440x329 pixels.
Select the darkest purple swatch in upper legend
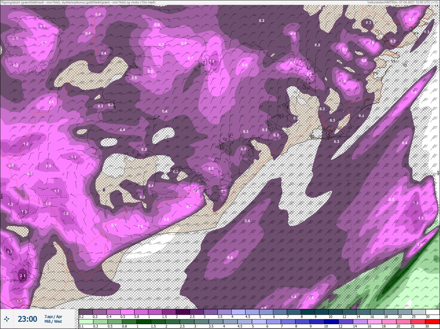[183, 312]
